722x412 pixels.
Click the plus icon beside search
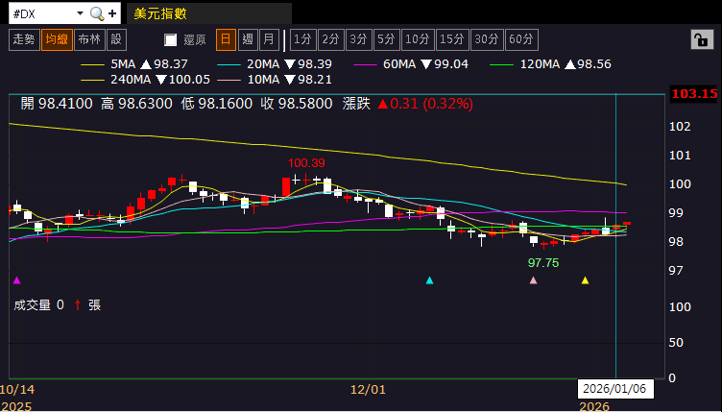pyautogui.click(x=112, y=13)
